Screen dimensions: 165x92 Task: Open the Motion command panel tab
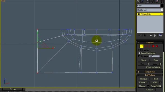tap(152, 1)
